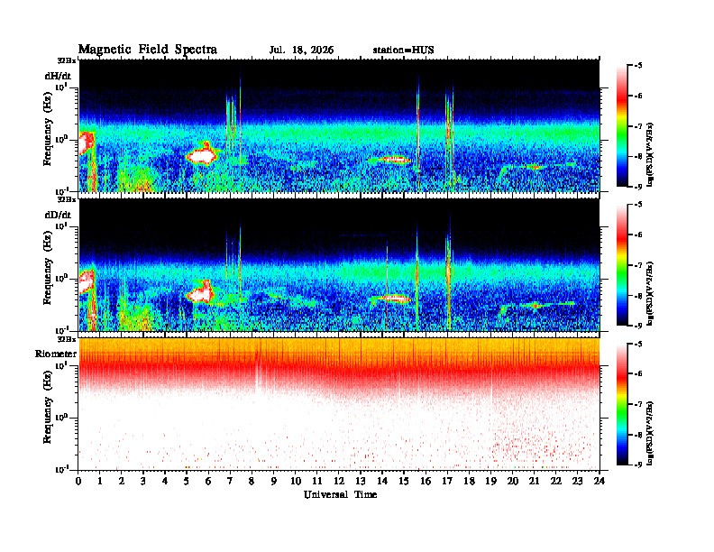The width and height of the screenshot is (714, 552).
Task: Click hour "19" on the Universal Time axis
Action: pyautogui.click(x=490, y=481)
